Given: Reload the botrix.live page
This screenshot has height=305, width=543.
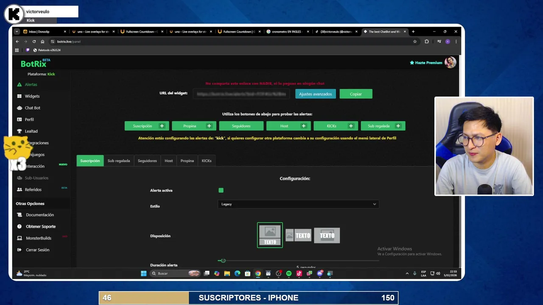Looking at the screenshot, I should [x=34, y=42].
